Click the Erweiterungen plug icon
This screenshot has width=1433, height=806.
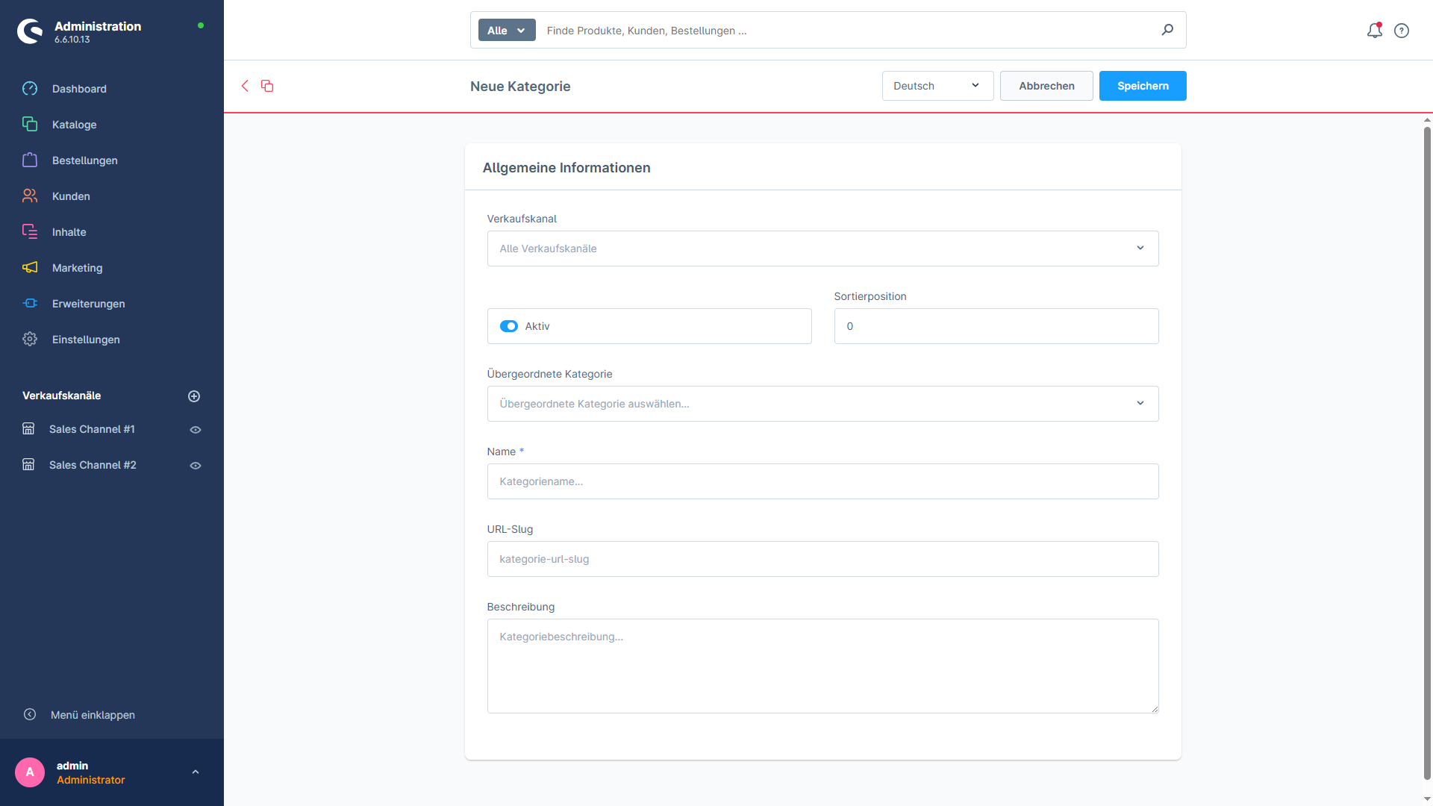click(30, 304)
